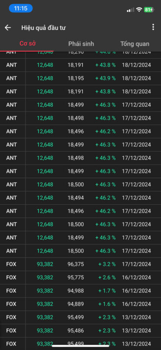Tap the 16/12/2024 date beside 94,889
Image resolution: width=161 pixels, height=350 pixels.
pos(136,304)
